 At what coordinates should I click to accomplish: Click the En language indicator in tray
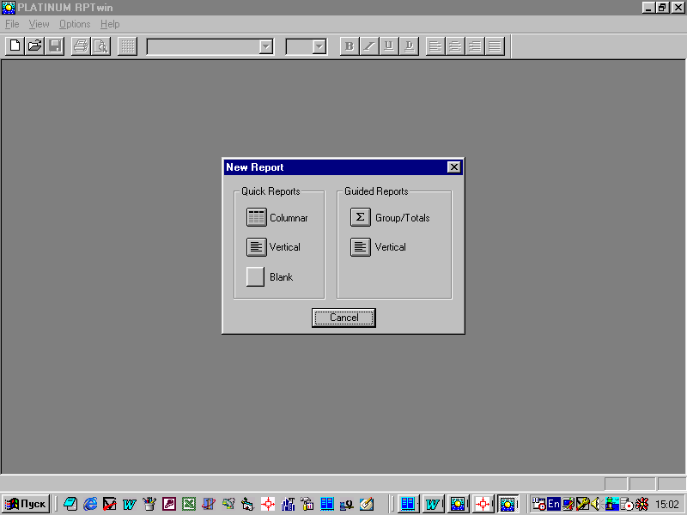coord(554,504)
